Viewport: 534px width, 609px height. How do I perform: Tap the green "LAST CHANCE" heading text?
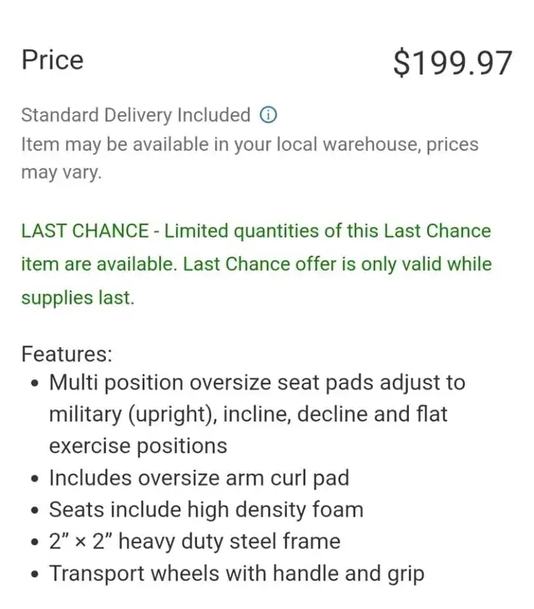84,231
